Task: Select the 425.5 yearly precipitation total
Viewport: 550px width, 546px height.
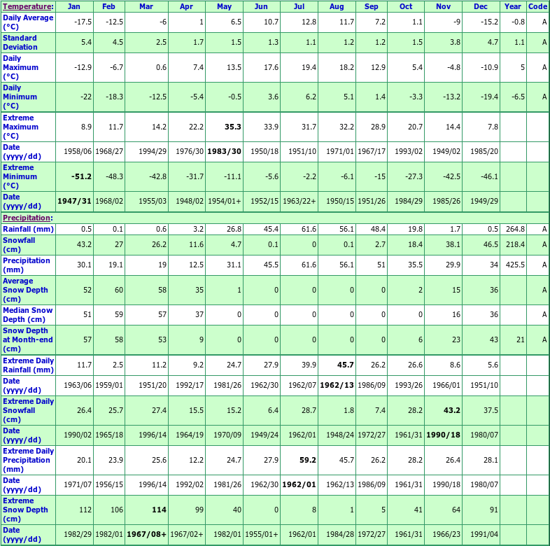Action: pos(514,265)
